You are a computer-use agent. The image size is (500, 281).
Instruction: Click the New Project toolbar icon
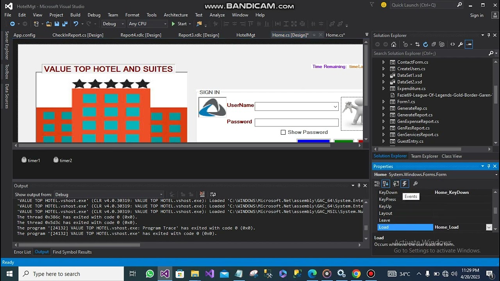coord(36,24)
